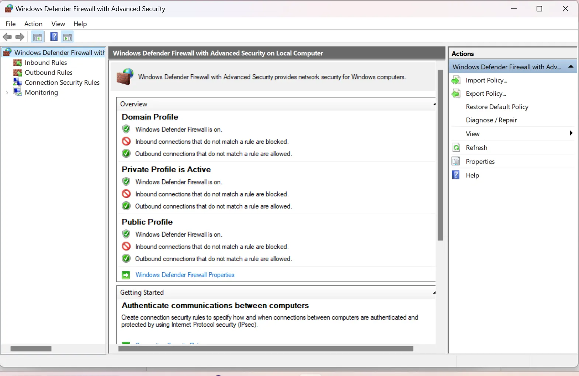Image resolution: width=579 pixels, height=376 pixels.
Task: Click the Refresh icon in Actions
Action: coord(456,148)
